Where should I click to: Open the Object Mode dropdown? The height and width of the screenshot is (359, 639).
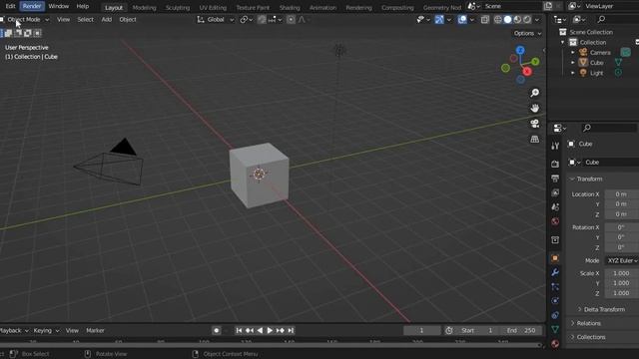tap(25, 19)
